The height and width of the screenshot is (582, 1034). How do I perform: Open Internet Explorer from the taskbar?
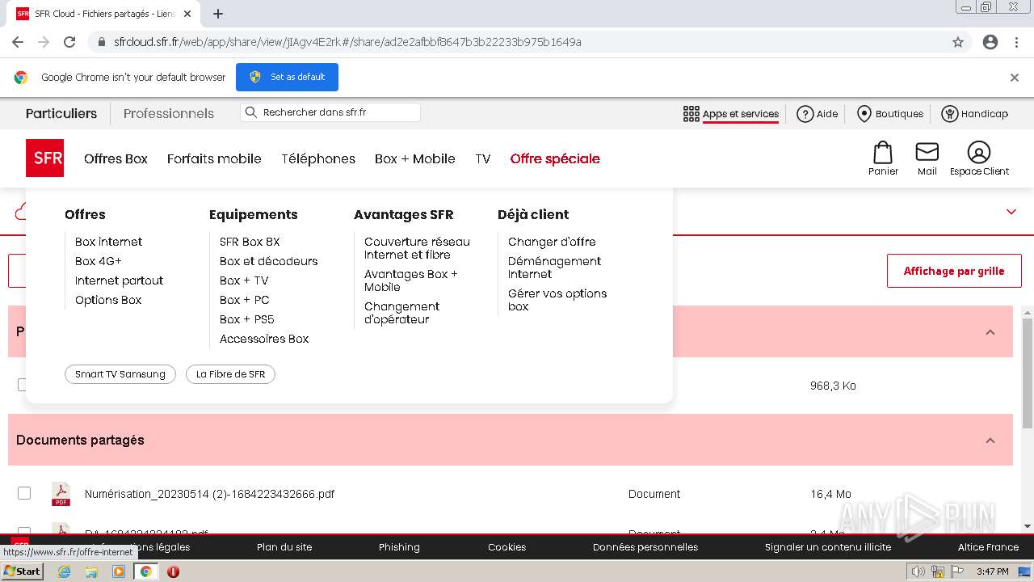click(64, 571)
